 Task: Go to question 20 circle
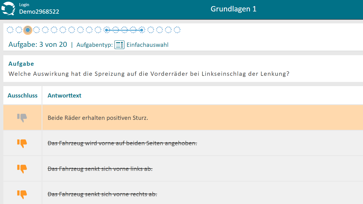click(x=177, y=30)
